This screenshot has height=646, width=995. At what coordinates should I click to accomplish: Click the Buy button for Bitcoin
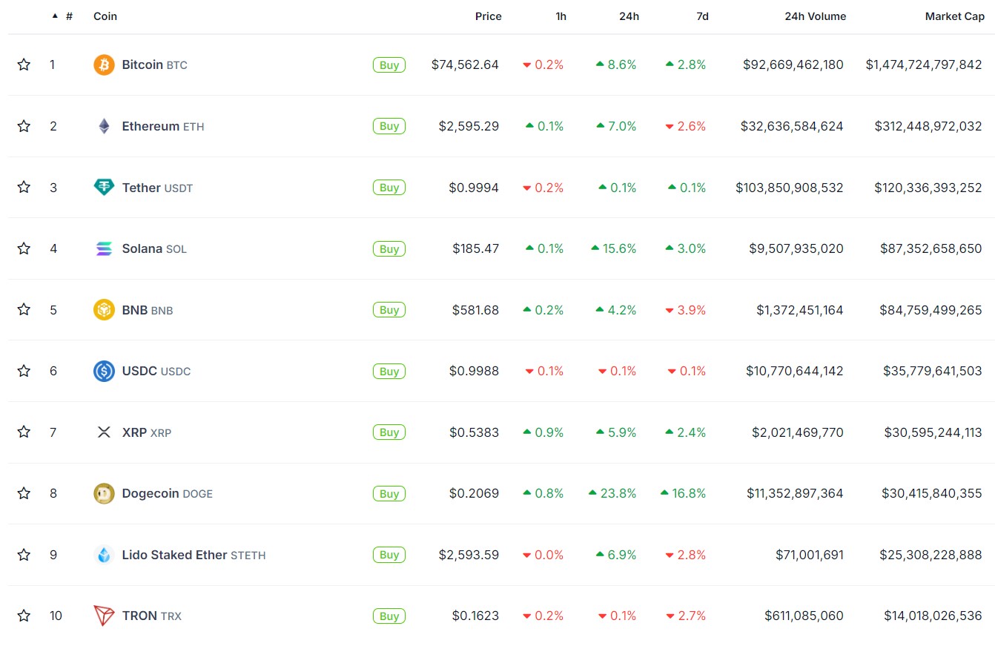tap(389, 65)
